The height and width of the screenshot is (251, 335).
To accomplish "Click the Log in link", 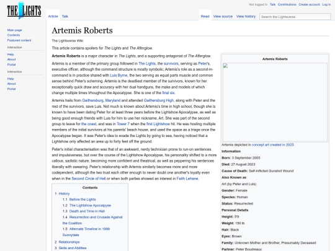I will [326, 4].
